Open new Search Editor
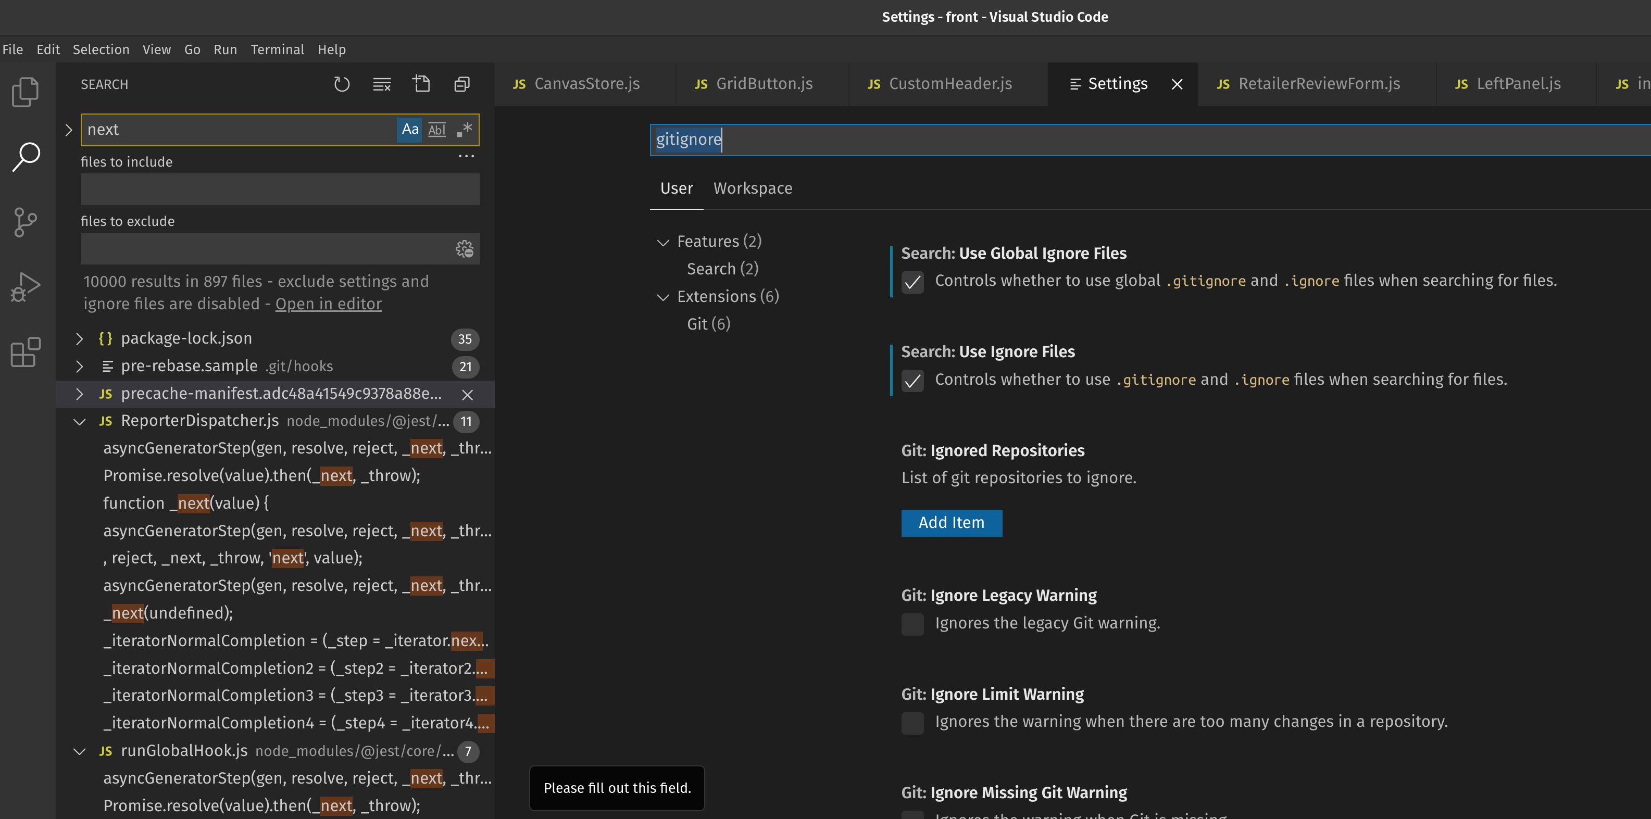 [x=421, y=84]
